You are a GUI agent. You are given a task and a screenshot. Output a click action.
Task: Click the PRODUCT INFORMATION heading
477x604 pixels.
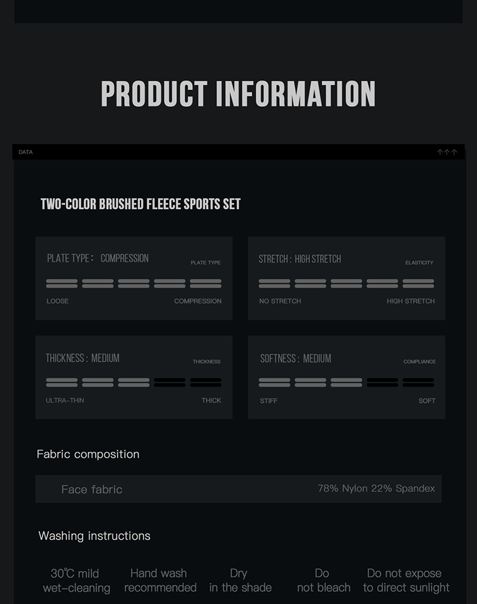click(238, 94)
